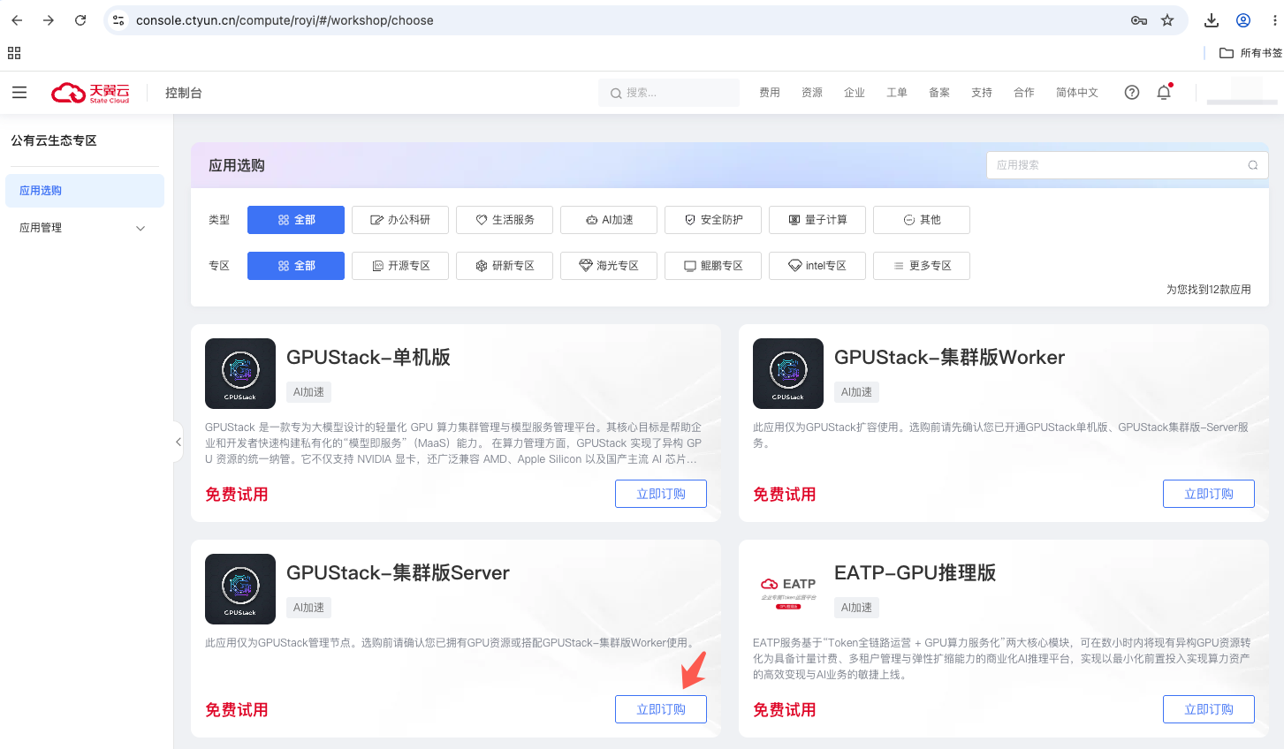The height and width of the screenshot is (749, 1284).
Task: Filter by 研新专区 zone
Action: point(505,266)
